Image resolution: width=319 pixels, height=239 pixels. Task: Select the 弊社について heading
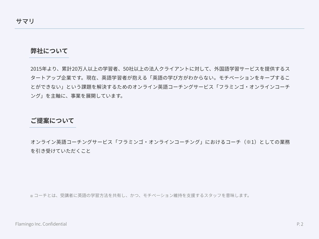[49, 51]
